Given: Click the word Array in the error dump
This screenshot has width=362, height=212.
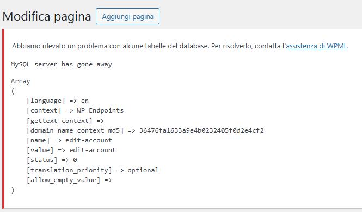Looking at the screenshot, I should 20,81.
